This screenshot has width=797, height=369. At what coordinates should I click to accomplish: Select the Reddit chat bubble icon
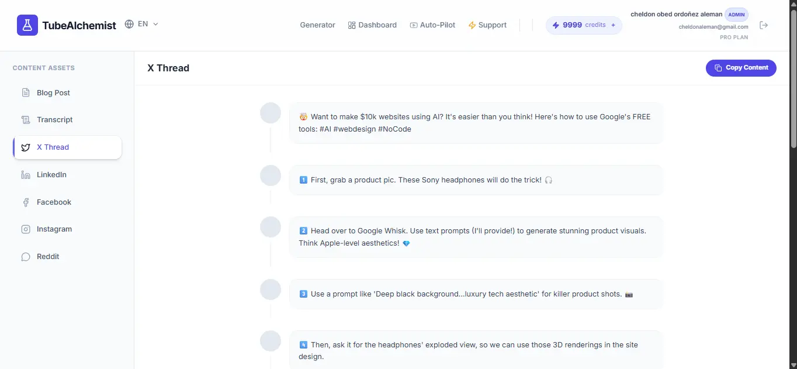click(26, 257)
